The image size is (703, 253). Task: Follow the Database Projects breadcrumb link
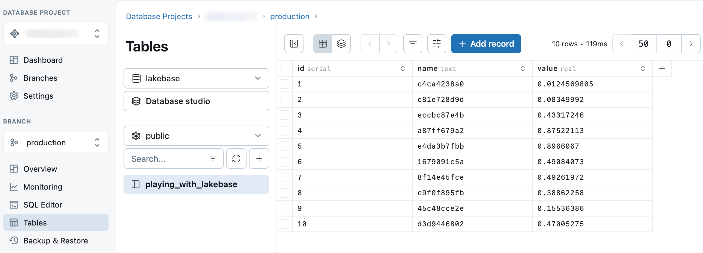(159, 16)
